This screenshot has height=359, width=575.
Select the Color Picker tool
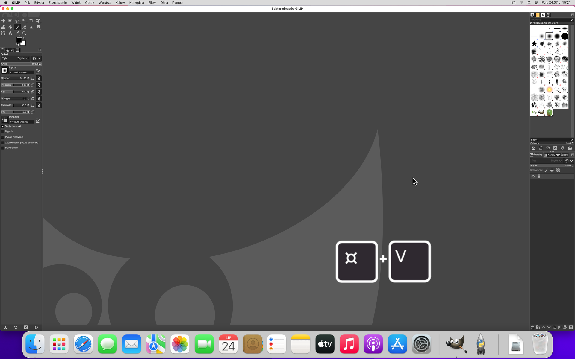tap(17, 33)
